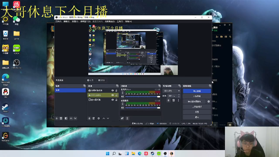279x157 pixels.
Task: Click the blue 停止直播 button
Action: 197,91
